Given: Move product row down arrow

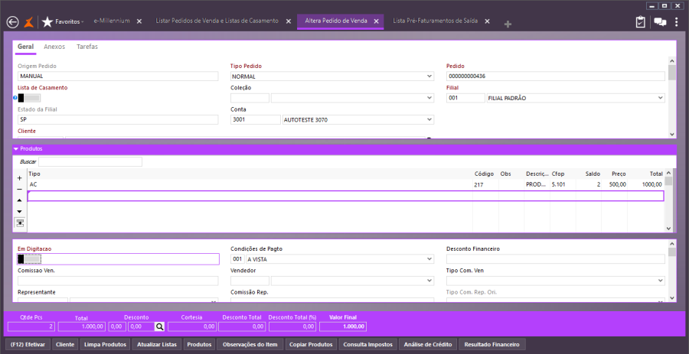Looking at the screenshot, I should [x=19, y=212].
